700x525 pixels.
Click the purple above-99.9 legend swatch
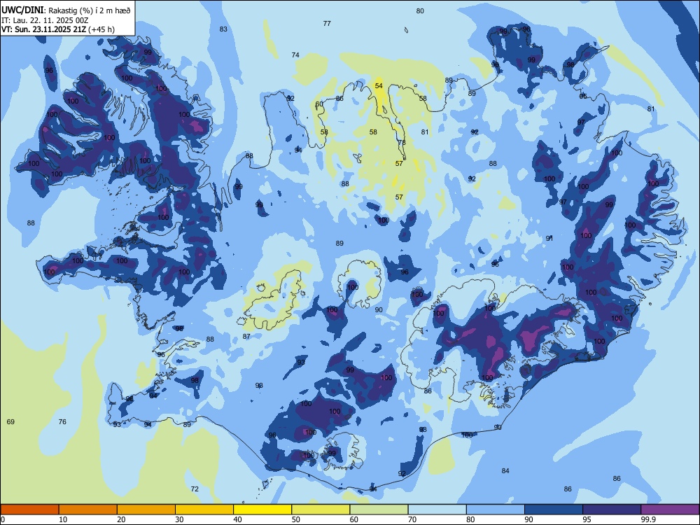[670, 510]
